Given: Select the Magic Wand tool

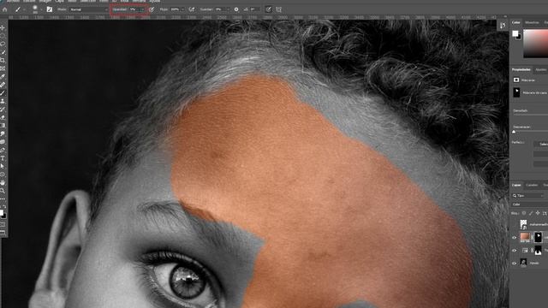Looking at the screenshot, I should pos(3,52).
